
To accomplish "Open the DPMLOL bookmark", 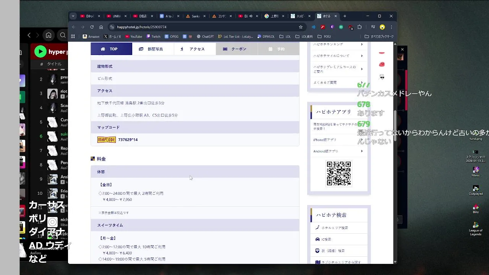I will tap(266, 37).
